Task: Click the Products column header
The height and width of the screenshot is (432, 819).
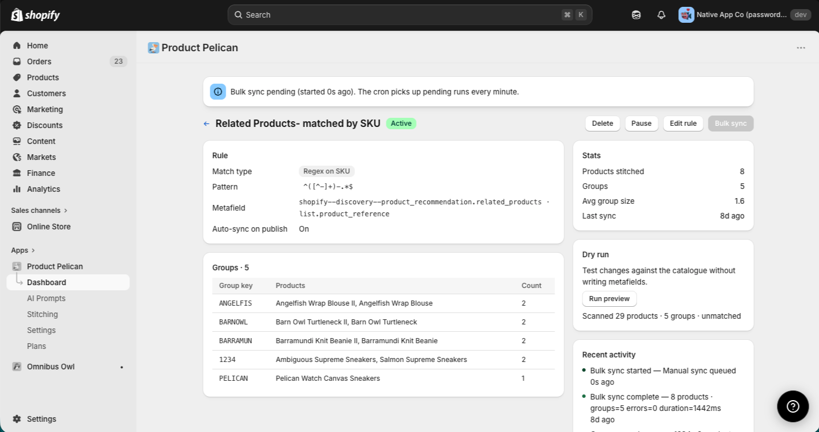Action: coord(290,286)
